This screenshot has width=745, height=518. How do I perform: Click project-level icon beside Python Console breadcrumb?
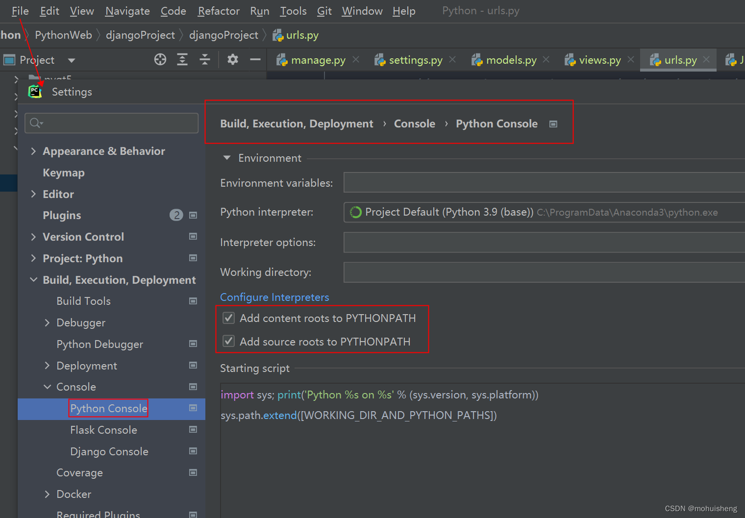(x=553, y=124)
